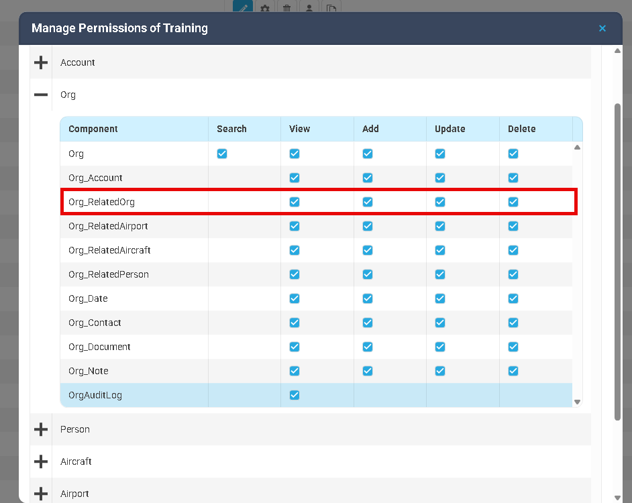Viewport: 632px width, 503px height.
Task: Expand the Aircraft section plus icon
Action: click(x=41, y=461)
